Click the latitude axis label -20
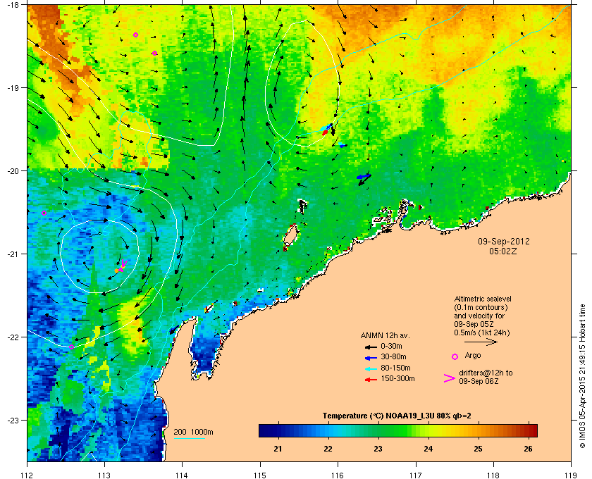This screenshot has height=479, width=592. [x=13, y=171]
